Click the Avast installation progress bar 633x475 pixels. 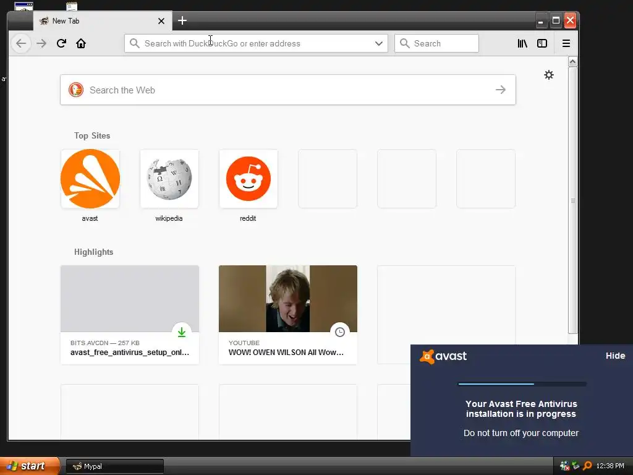coord(522,383)
